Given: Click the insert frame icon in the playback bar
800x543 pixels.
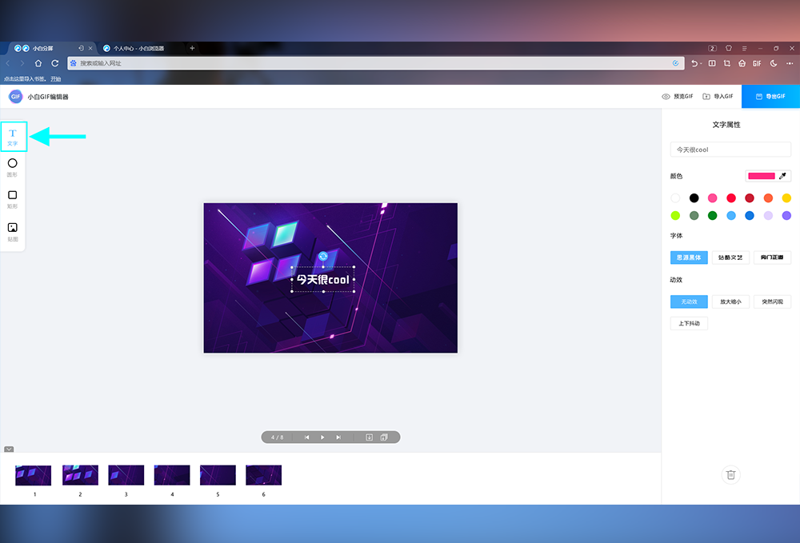Looking at the screenshot, I should [x=370, y=437].
